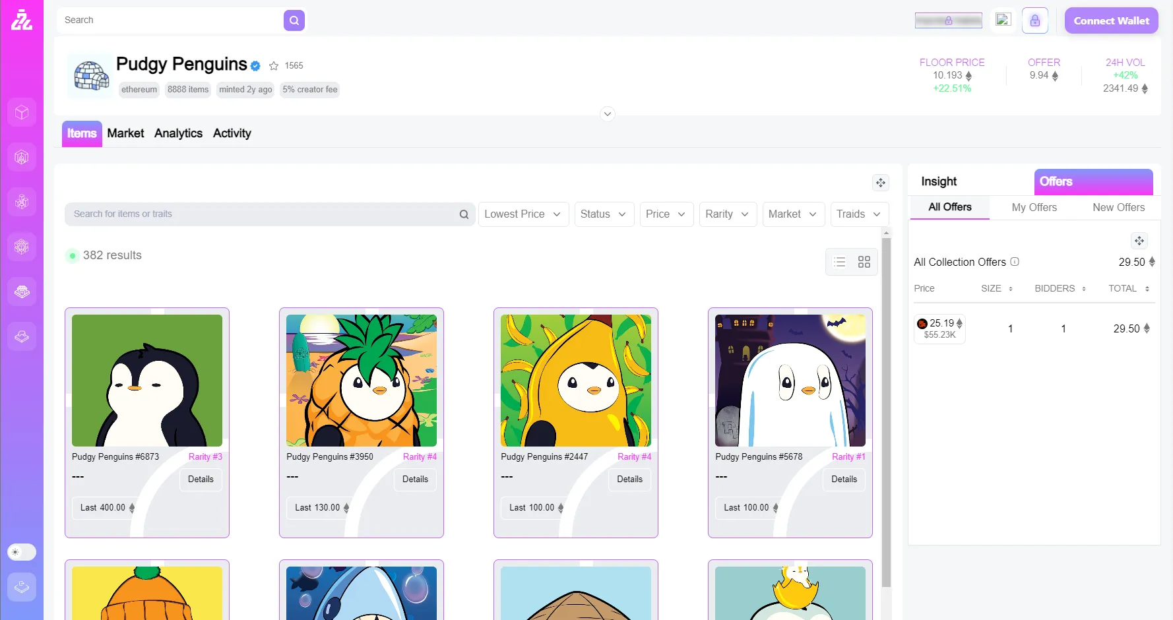Image resolution: width=1173 pixels, height=620 pixels.
Task: Click the blurred locked field in header
Action: click(x=949, y=20)
